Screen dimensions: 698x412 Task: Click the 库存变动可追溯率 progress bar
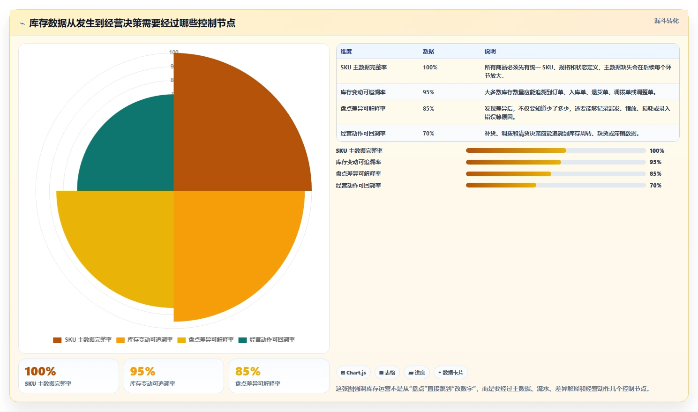click(x=556, y=162)
